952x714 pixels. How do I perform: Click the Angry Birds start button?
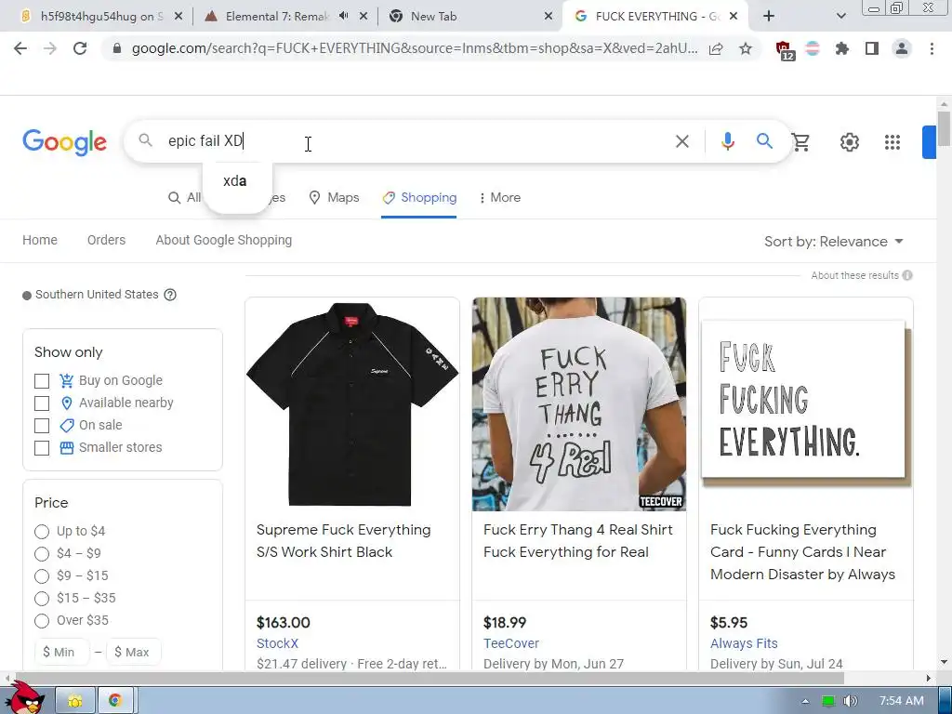[x=23, y=698]
